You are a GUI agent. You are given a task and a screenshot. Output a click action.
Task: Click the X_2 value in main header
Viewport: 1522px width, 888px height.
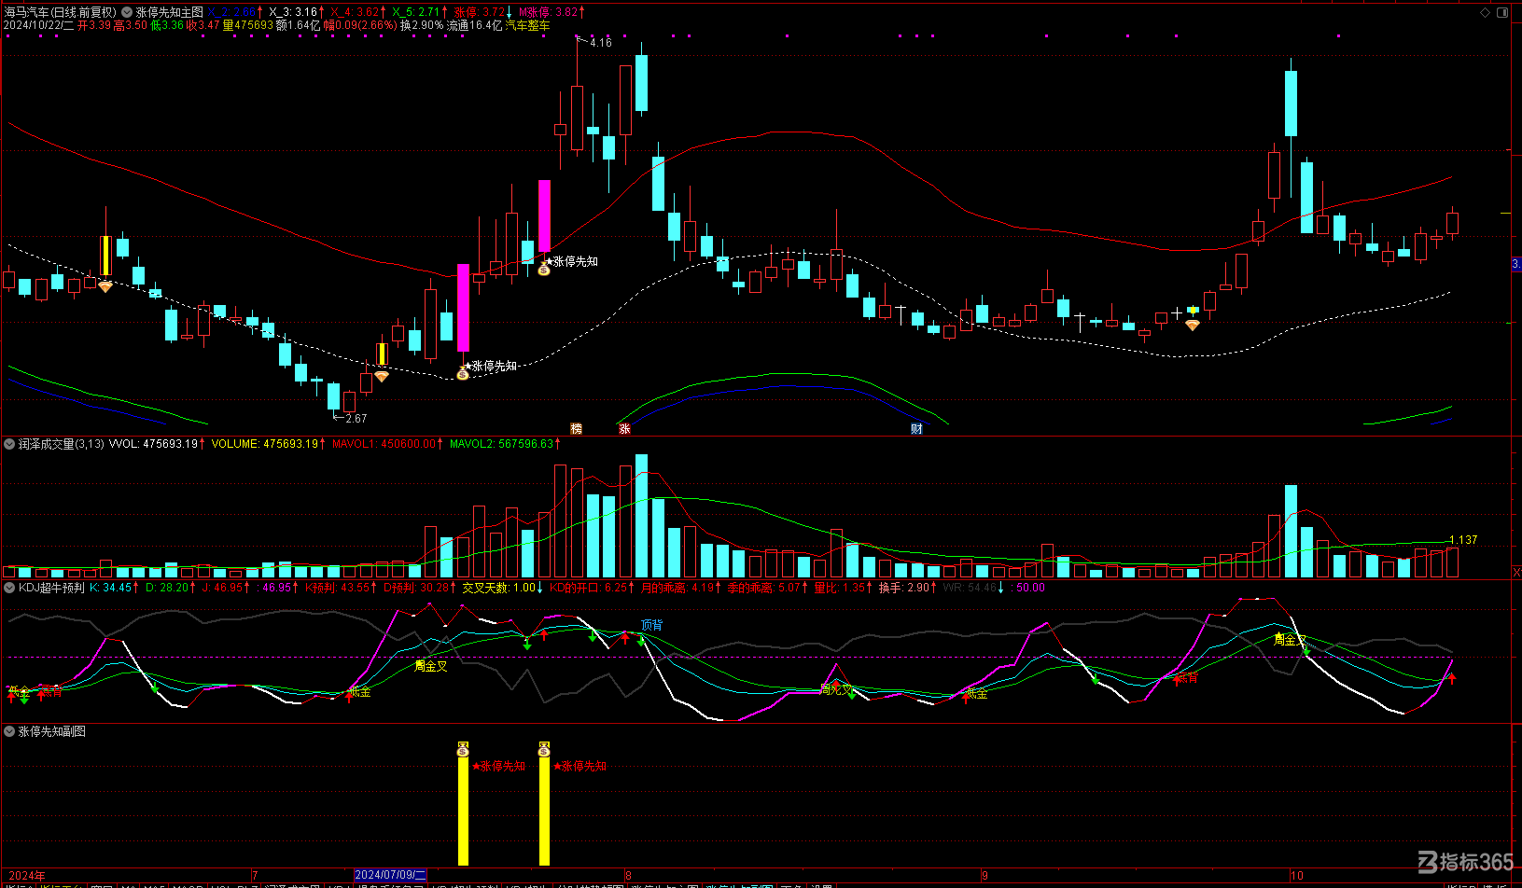point(232,12)
